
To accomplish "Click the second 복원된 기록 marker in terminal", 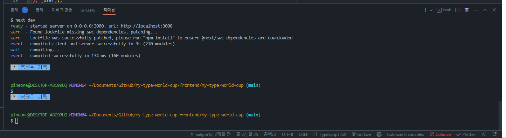I will (x=30, y=97).
